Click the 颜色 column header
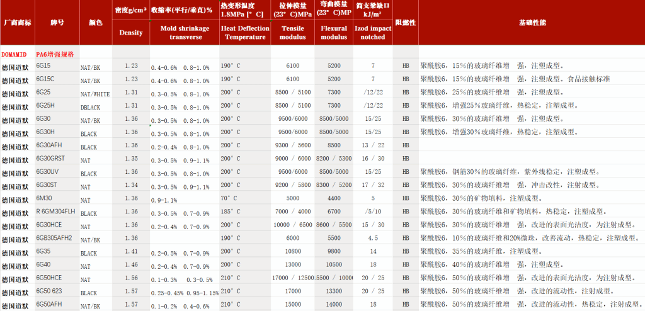The width and height of the screenshot is (645, 311). (x=96, y=23)
